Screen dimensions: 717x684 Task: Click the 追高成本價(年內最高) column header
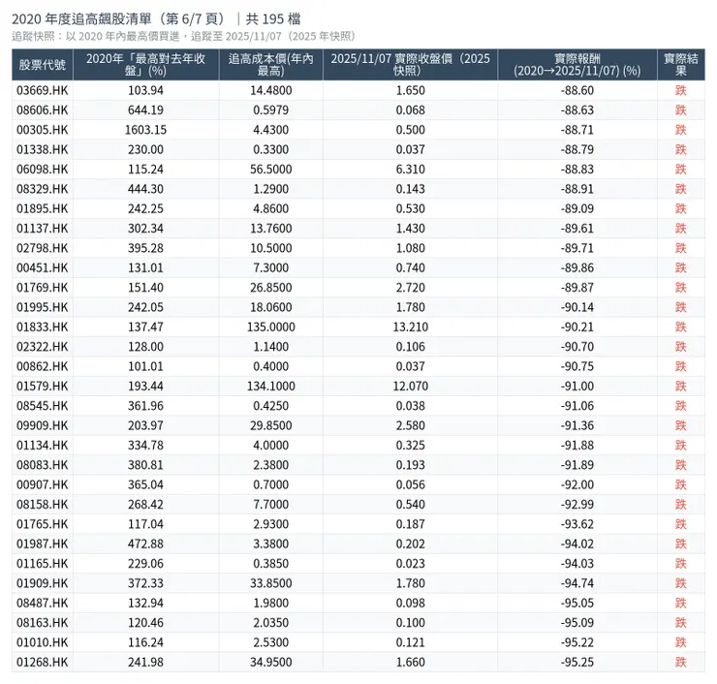tap(270, 65)
